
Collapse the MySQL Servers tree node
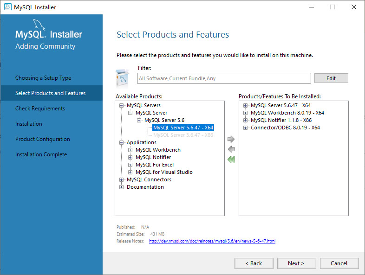(121, 106)
